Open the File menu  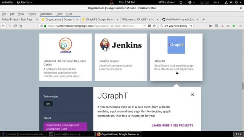pyautogui.click(x=4, y=14)
